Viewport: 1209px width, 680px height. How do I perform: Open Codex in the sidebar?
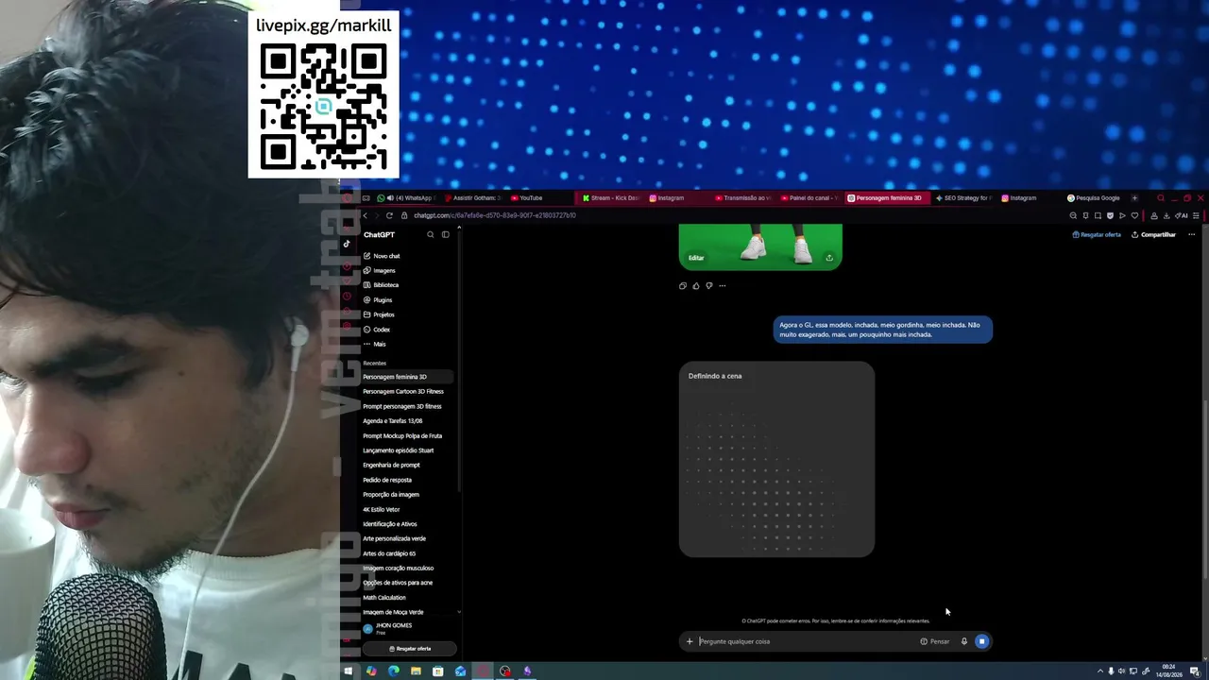click(x=377, y=330)
